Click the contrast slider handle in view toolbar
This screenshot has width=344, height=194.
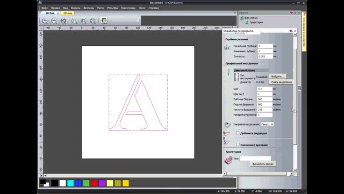(x=139, y=20)
